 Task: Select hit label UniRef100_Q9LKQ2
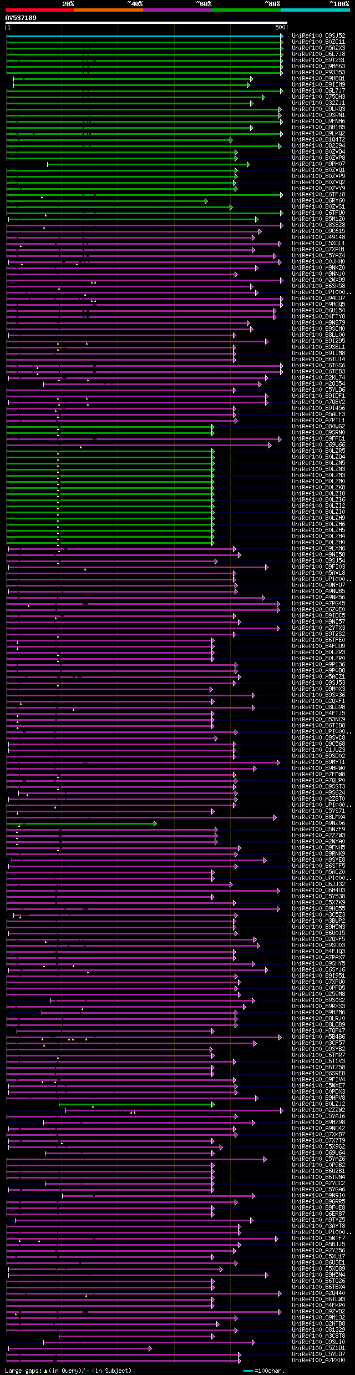(318, 134)
